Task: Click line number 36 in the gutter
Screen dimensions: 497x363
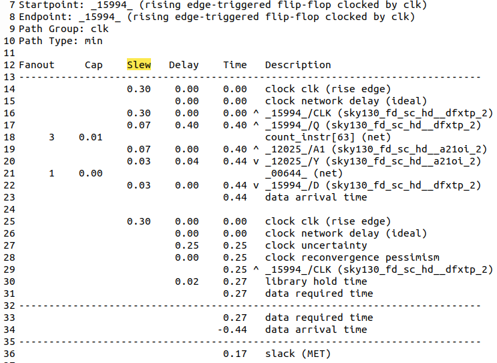Action: (9, 354)
